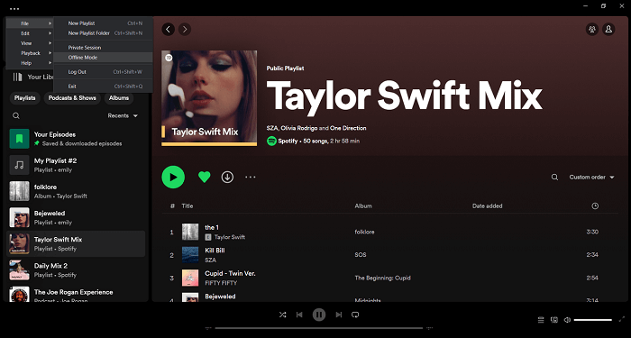Open Recents sort dropdown

coord(123,115)
